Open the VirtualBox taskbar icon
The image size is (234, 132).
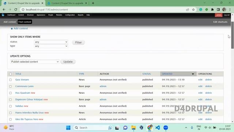[x=141, y=128]
